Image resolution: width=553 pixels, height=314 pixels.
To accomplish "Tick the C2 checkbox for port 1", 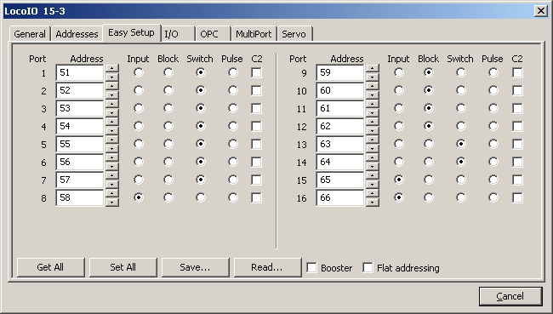I will point(256,72).
